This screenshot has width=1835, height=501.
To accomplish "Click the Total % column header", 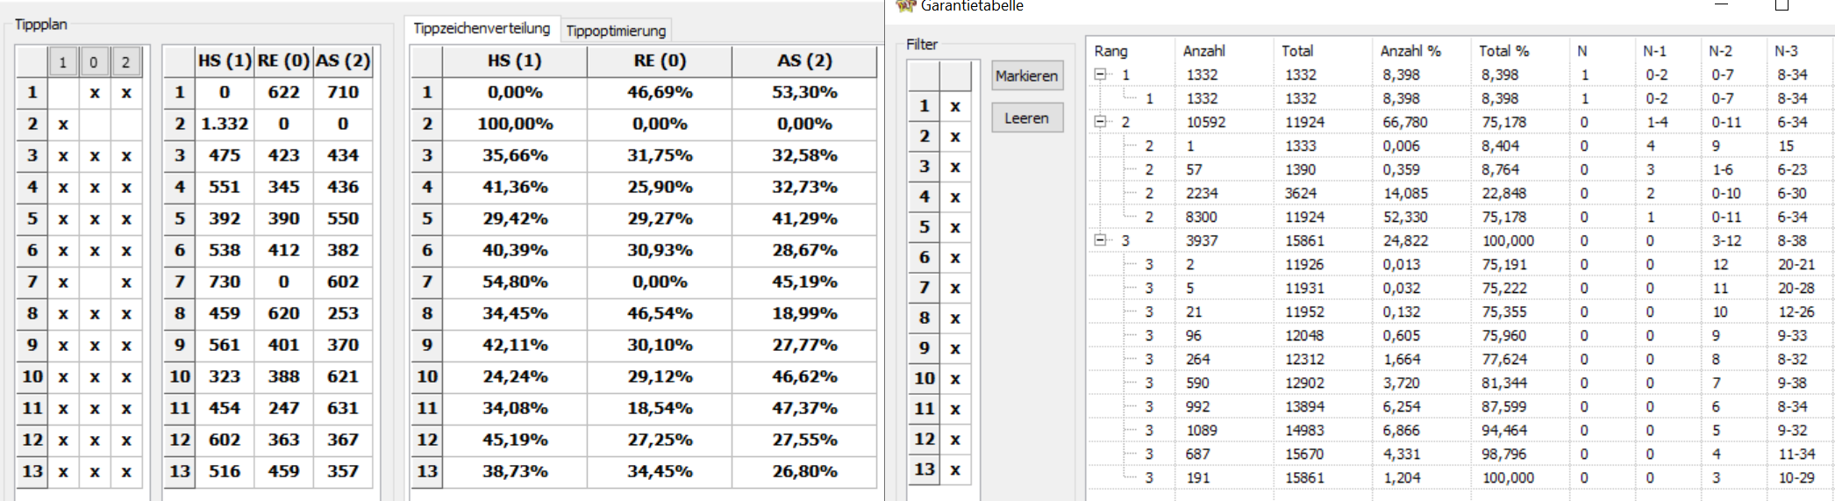I will point(1504,51).
